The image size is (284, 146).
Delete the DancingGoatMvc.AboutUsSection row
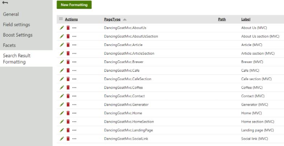(x=68, y=36)
